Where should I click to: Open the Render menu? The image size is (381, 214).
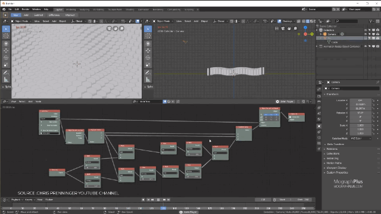[x=25, y=10]
